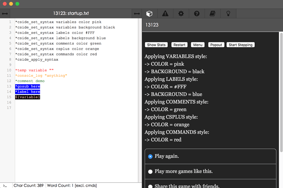Click the line '*cside_apply_syntax' in editor

[x=37, y=60]
